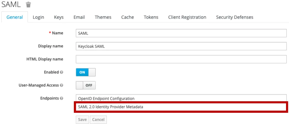Go to the Email tab
The image size is (289, 124).
click(x=79, y=17)
